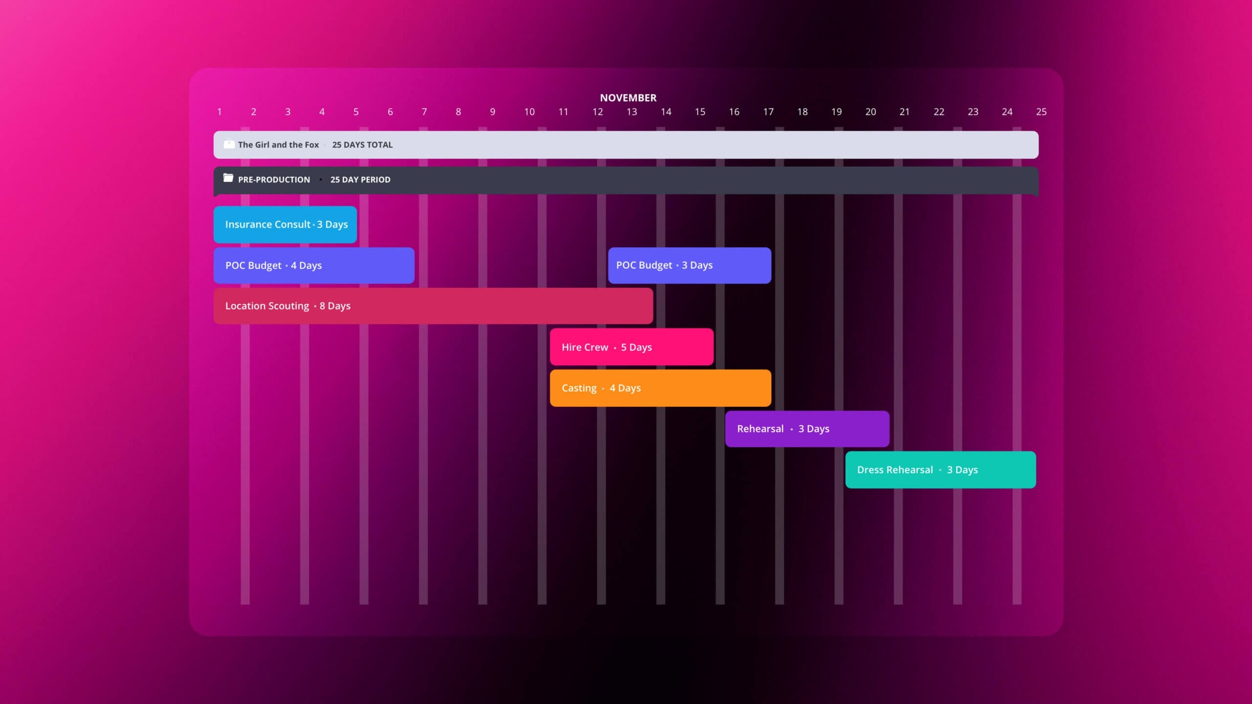1252x704 pixels.
Task: Select day 7 on the timeline header
Action: pos(424,112)
